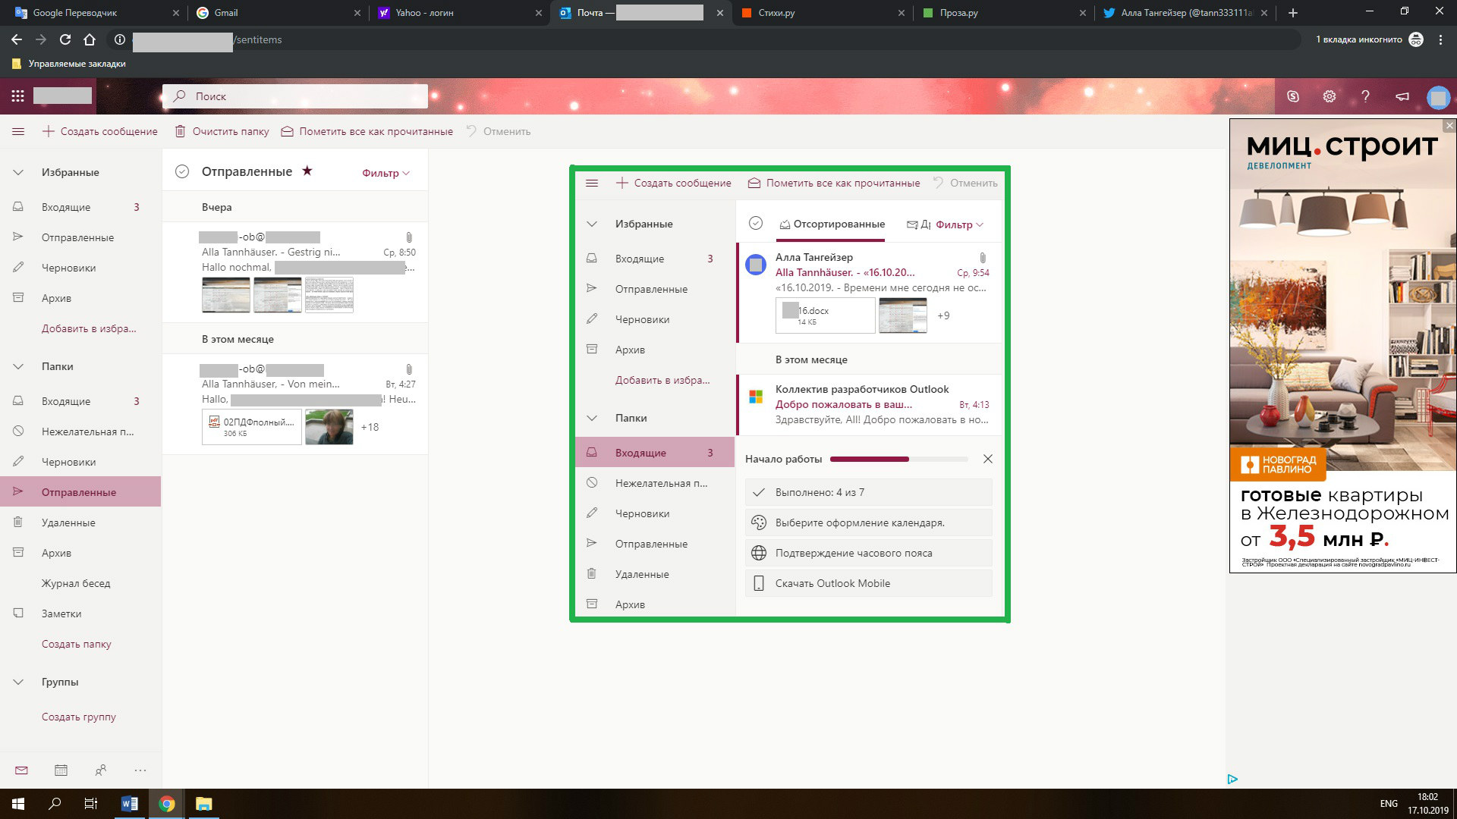Open Управляемые закладки bookmarks folder
The width and height of the screenshot is (1457, 819).
click(x=69, y=64)
